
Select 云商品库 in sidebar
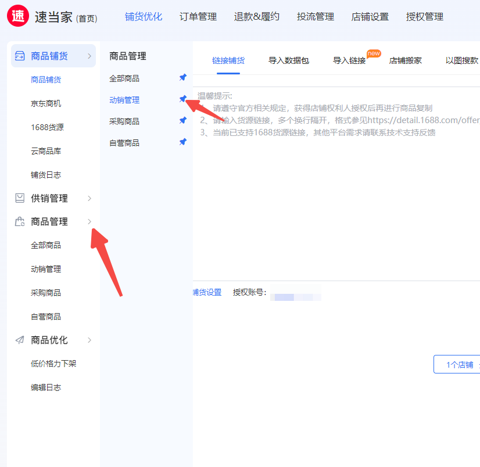(x=46, y=151)
